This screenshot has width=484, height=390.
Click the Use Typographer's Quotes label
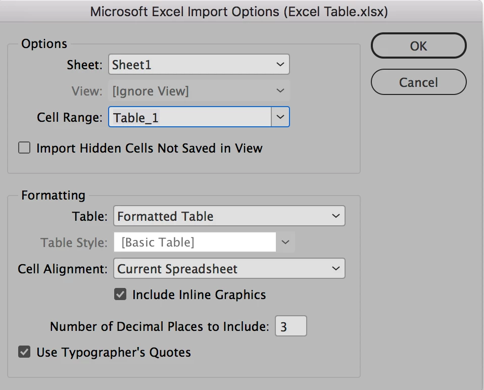114,352
